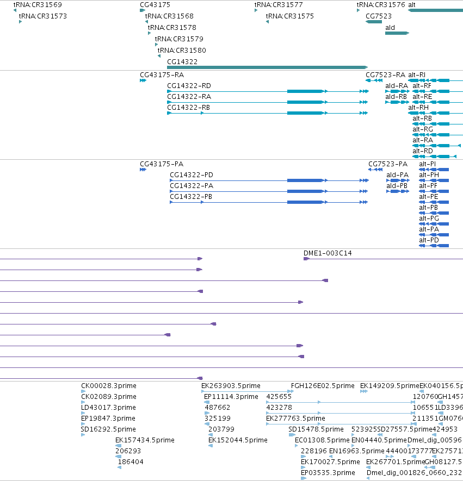Pick the tRNA:CR31579 gene label

(179, 39)
